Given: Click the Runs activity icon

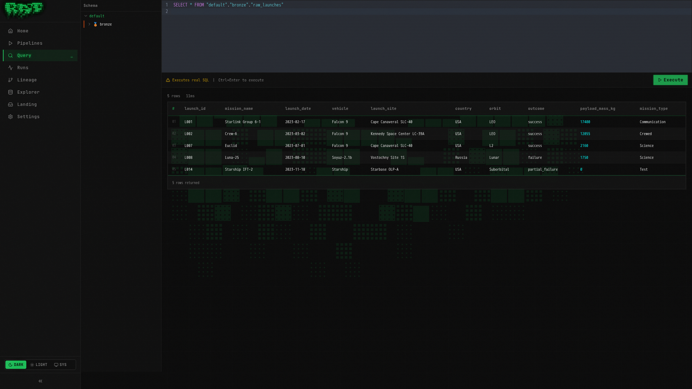Looking at the screenshot, I should tap(10, 68).
